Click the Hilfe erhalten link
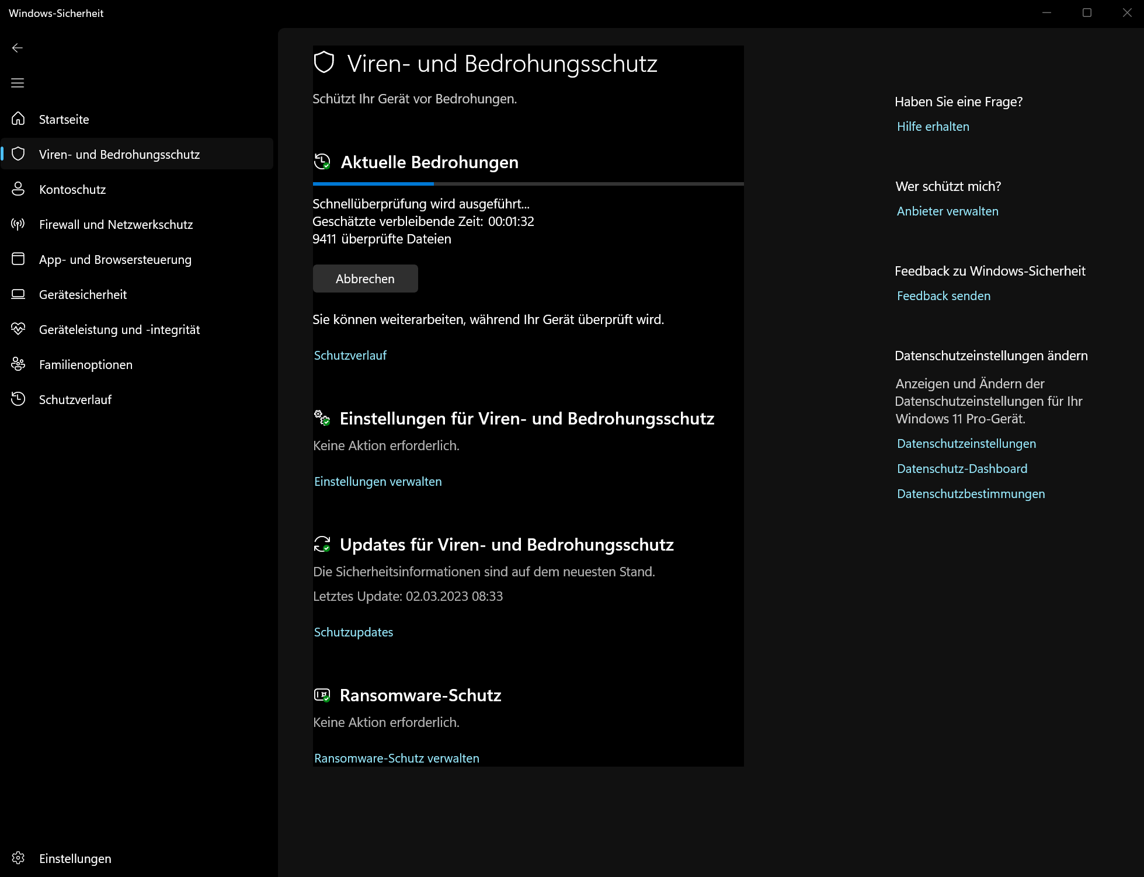The image size is (1144, 877). [x=933, y=126]
